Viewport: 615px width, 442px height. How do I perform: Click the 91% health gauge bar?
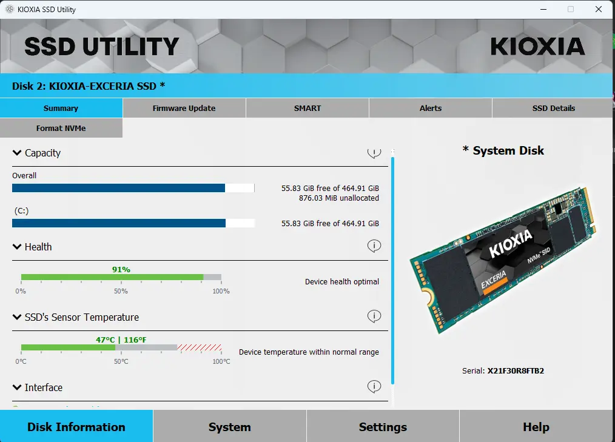[121, 277]
